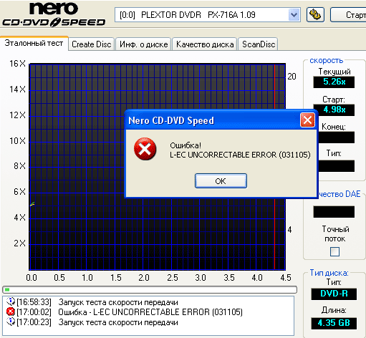
Task: Click disc icon of 17:00:23 log entry
Action: click(x=11, y=322)
